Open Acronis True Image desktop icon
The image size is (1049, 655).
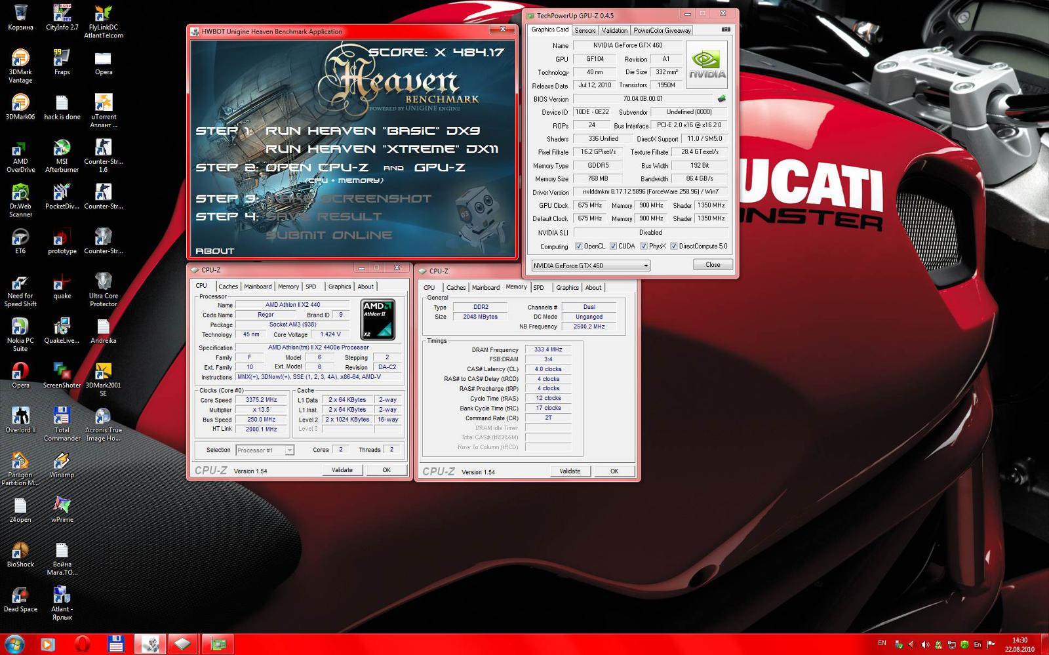click(104, 424)
